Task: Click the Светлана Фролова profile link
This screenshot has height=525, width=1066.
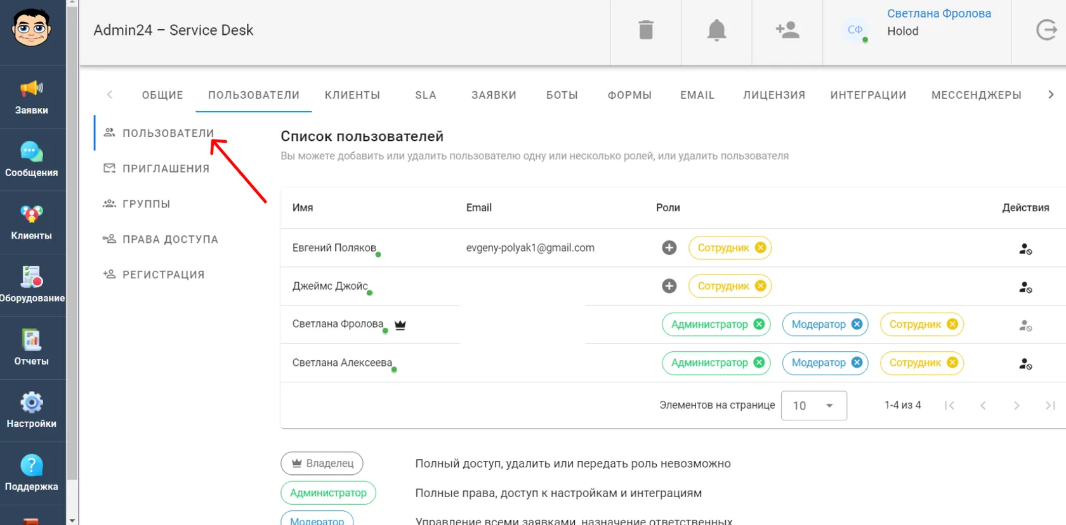Action: click(x=939, y=13)
